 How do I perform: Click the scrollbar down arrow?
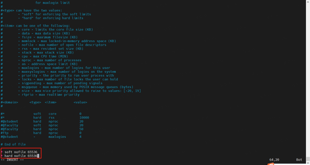(x=308, y=163)
